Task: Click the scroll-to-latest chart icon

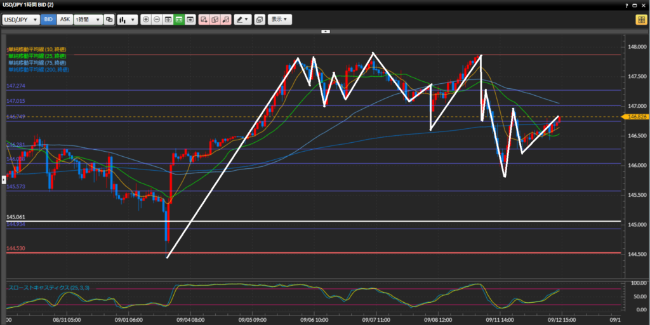Action: (190, 20)
